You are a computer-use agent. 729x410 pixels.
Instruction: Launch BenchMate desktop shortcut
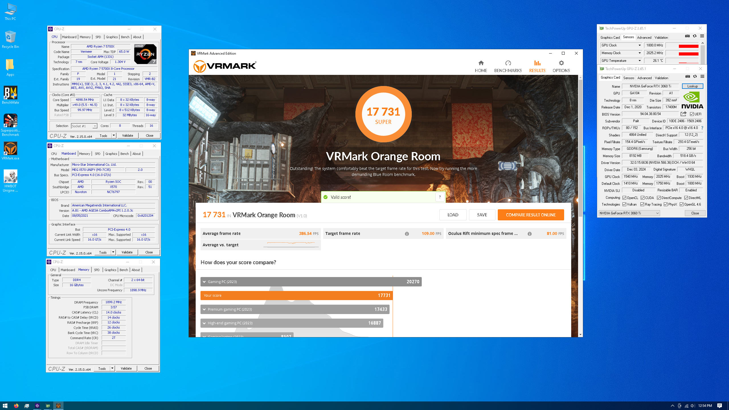[x=10, y=95]
